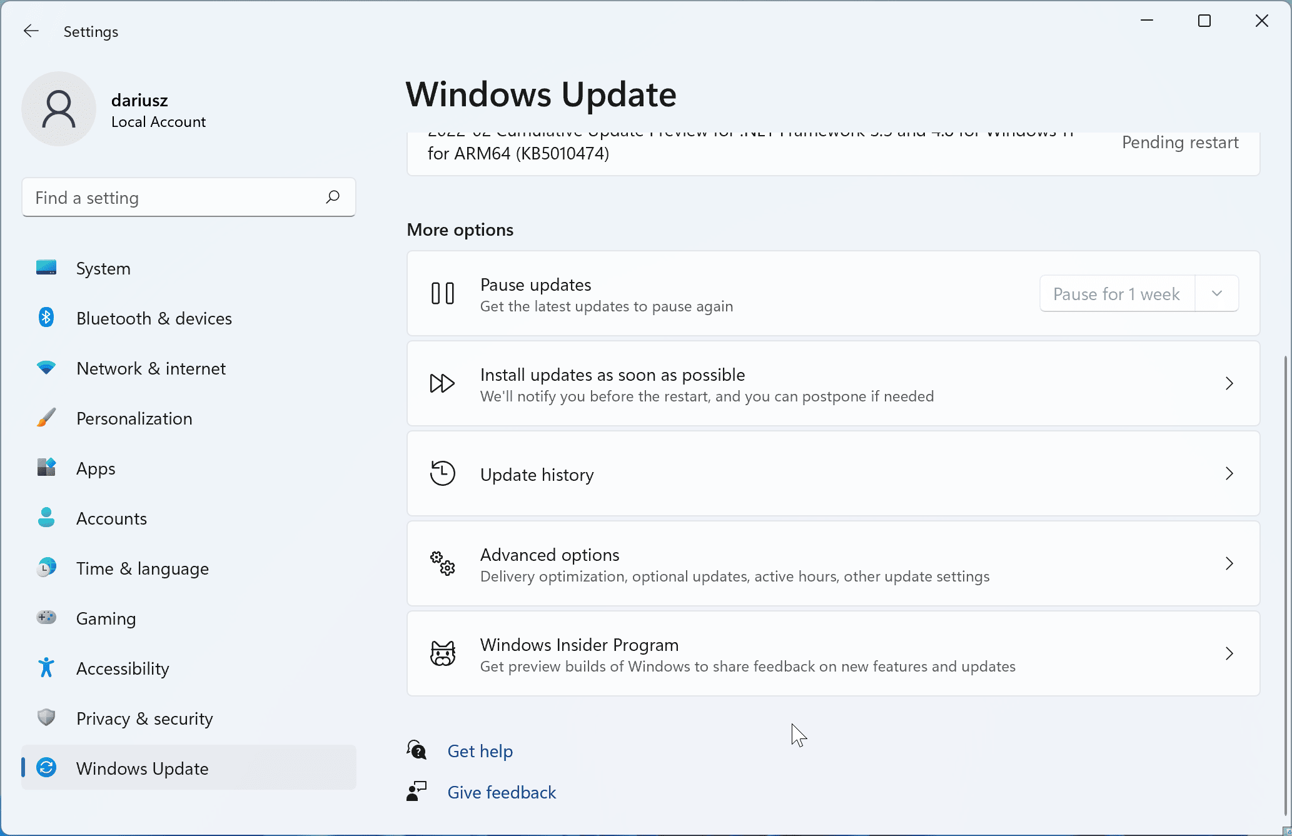Click the fast-forward Install updates icon

pos(443,383)
